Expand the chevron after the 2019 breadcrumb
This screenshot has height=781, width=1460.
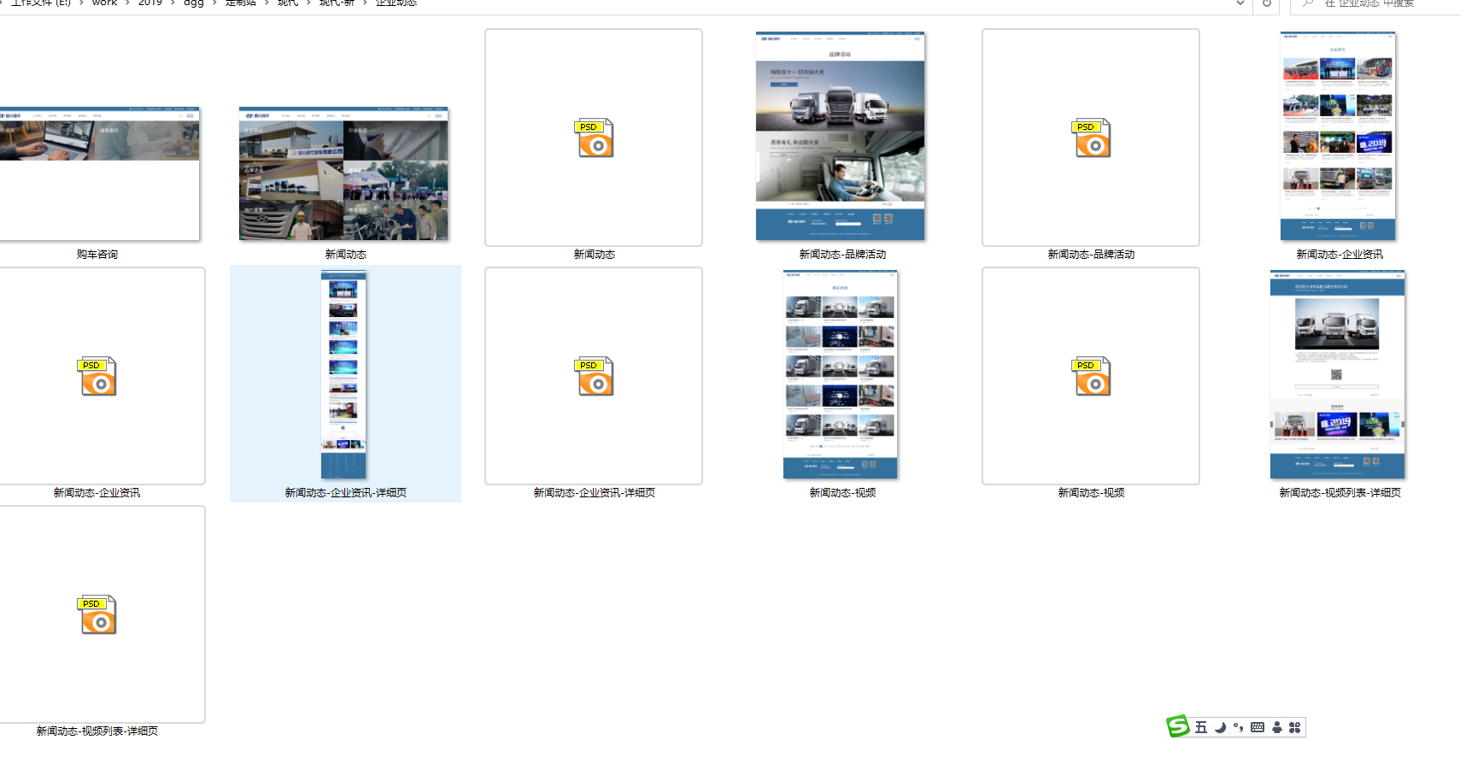click(173, 3)
